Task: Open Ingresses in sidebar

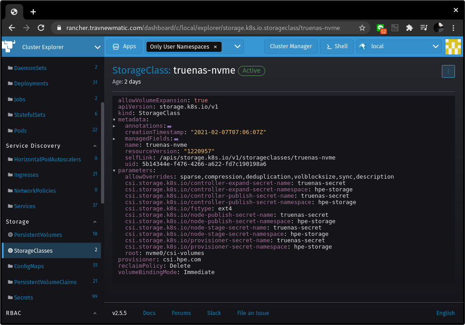Action: pyautogui.click(x=26, y=175)
